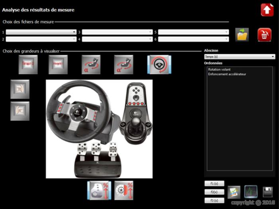The image size is (279, 209).
Task: Select the seat rotation angle α icon
Action: (x=91, y=65)
